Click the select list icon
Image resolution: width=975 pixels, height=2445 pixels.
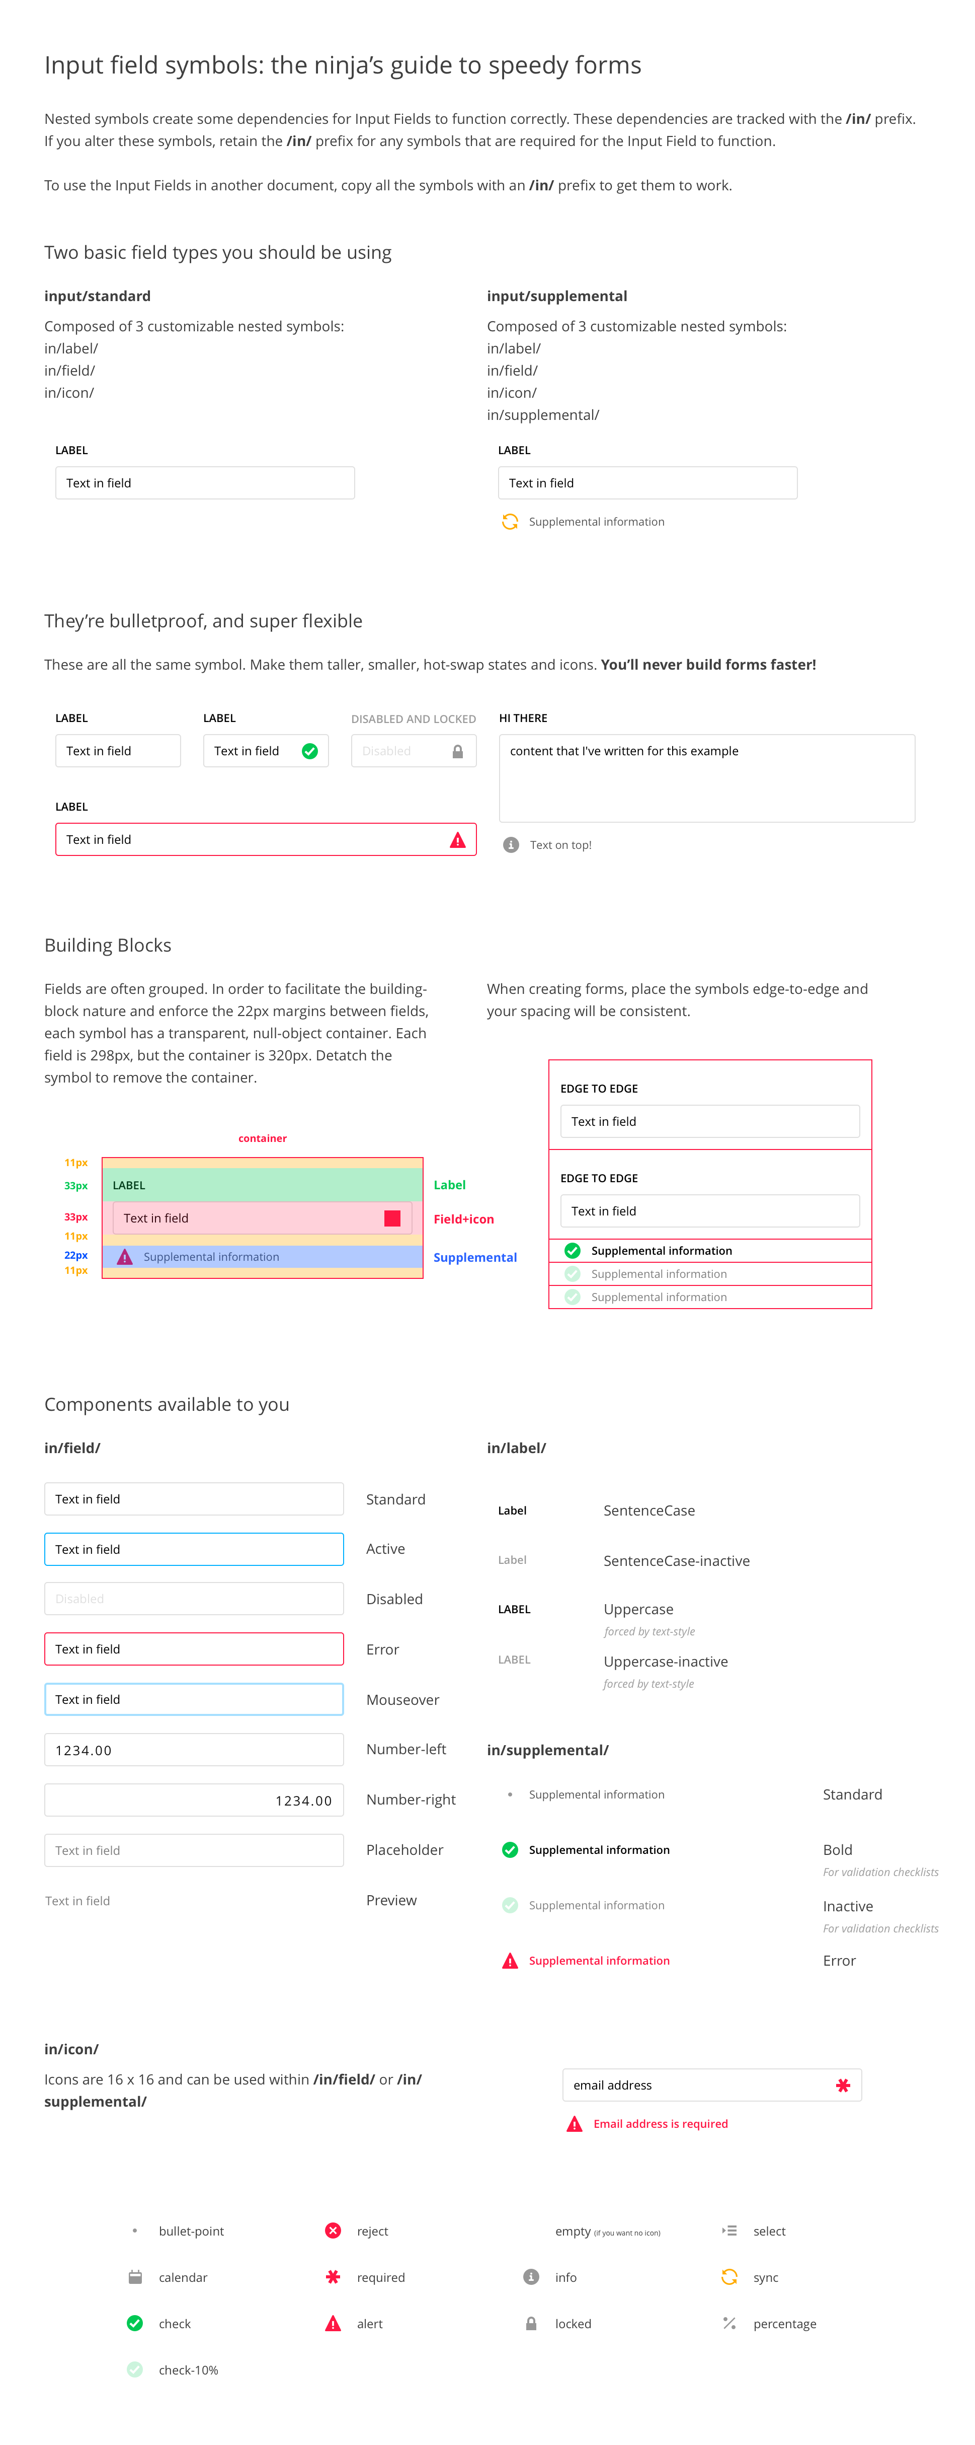[x=728, y=2231]
